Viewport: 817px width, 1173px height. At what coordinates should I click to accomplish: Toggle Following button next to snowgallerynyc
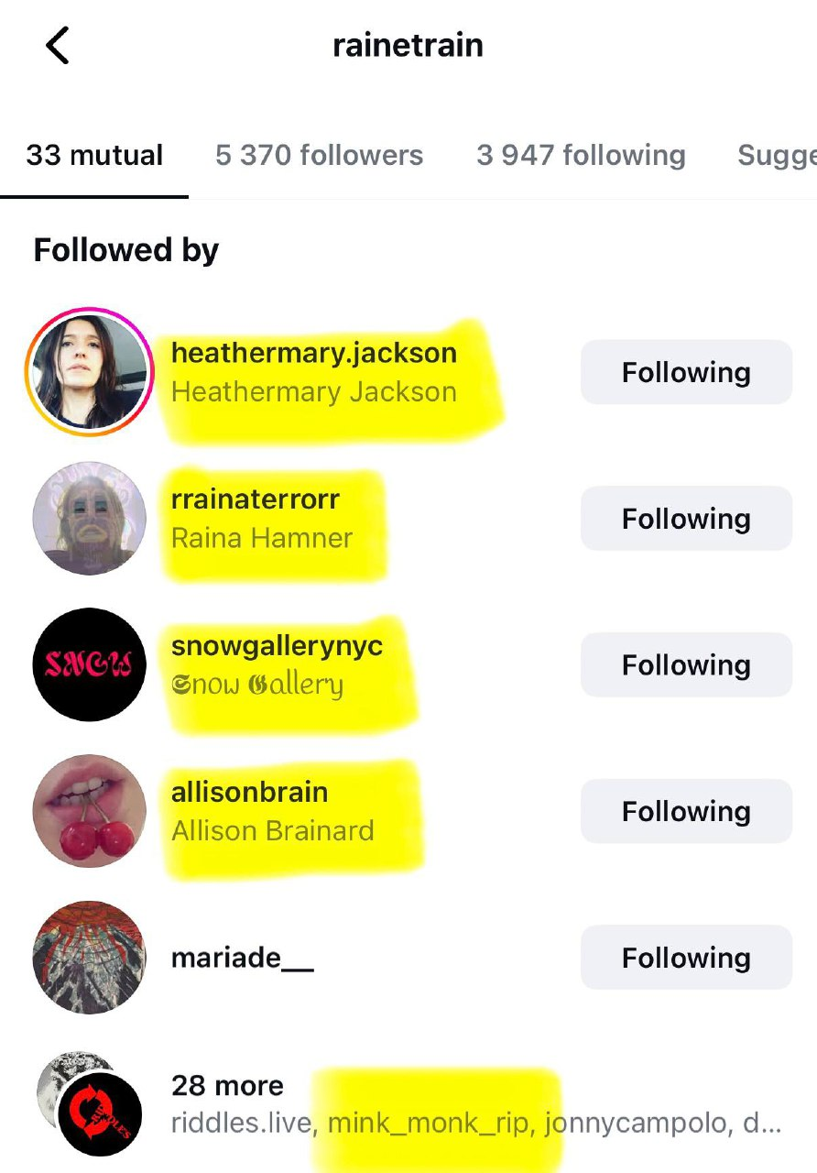click(x=686, y=665)
